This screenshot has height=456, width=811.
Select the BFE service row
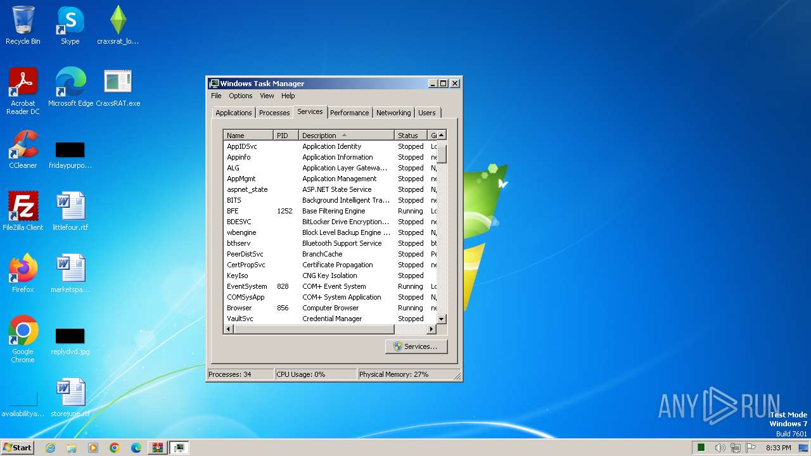click(x=330, y=211)
